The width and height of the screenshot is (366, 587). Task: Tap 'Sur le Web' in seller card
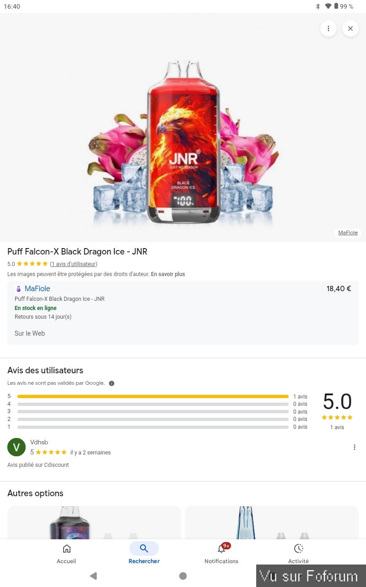(x=30, y=333)
